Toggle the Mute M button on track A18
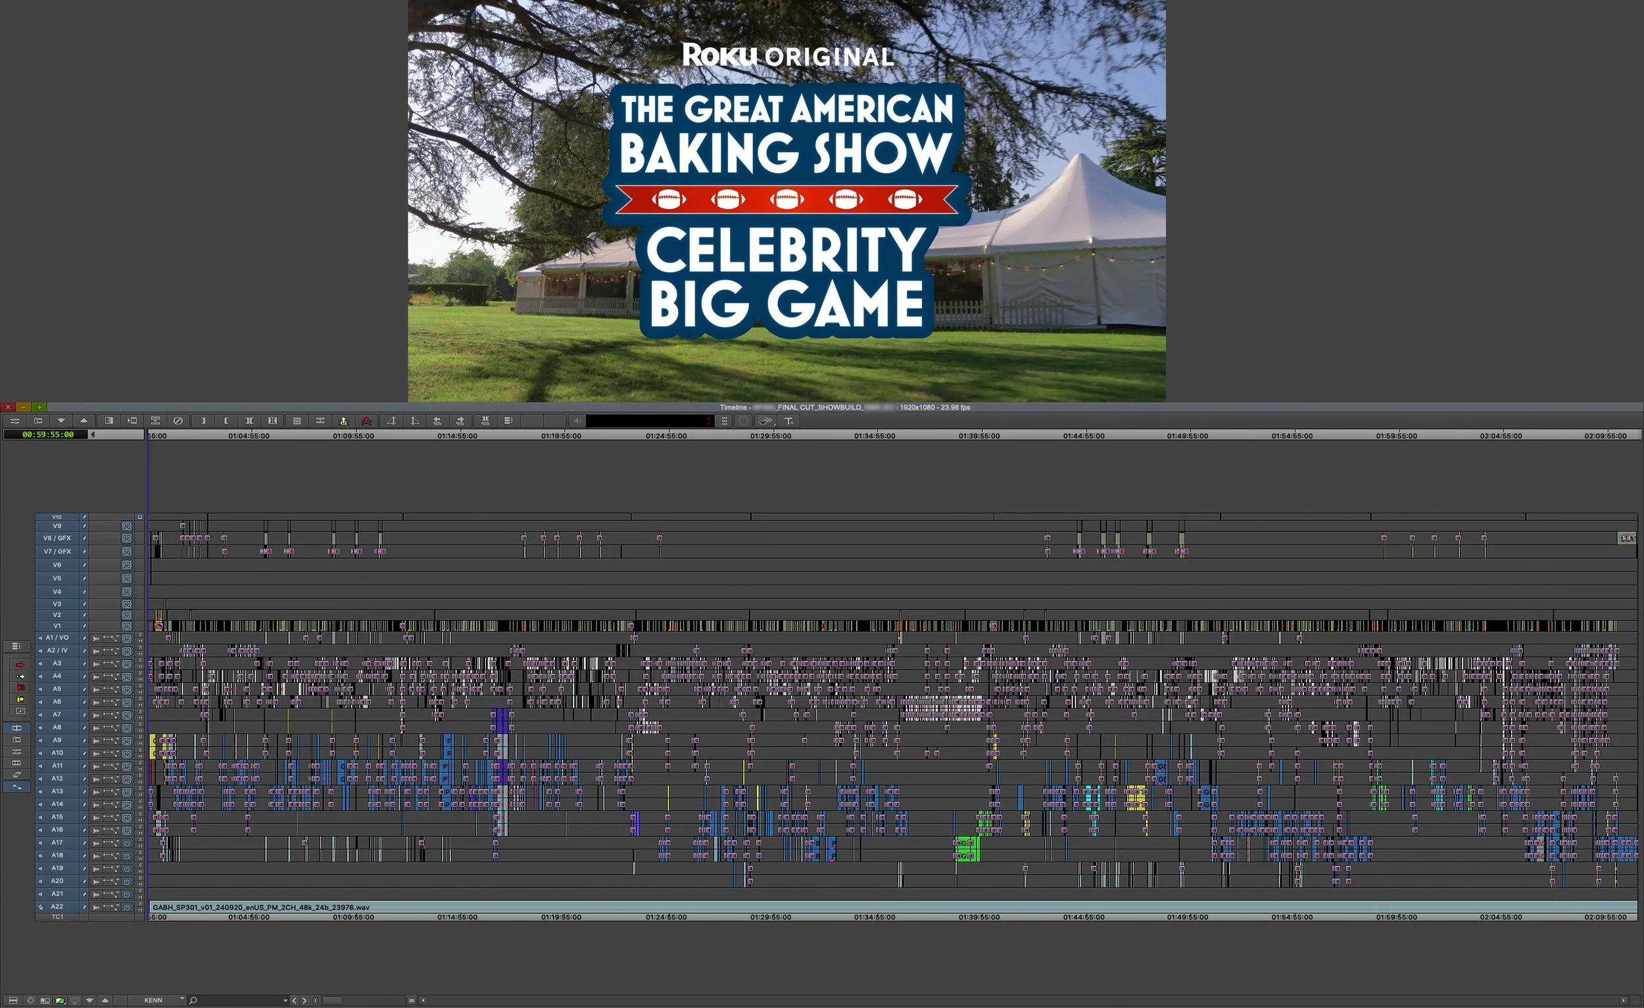 pos(140,859)
